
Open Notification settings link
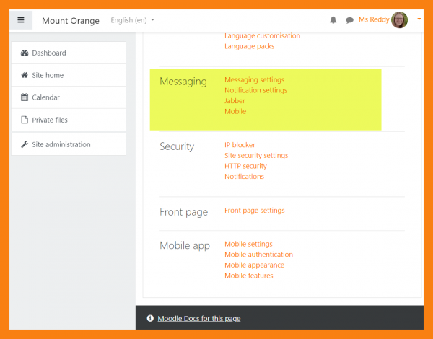click(x=255, y=90)
